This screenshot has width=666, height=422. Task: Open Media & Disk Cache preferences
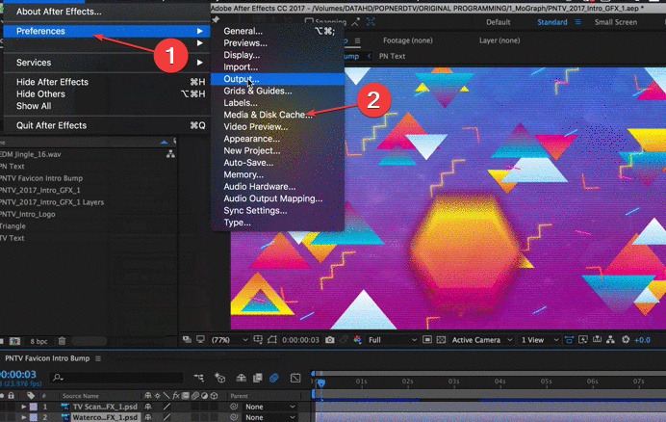277,115
